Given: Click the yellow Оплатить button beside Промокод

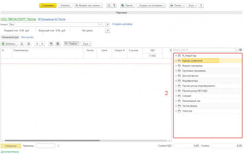Looking at the screenshot, I should pos(11,146).
